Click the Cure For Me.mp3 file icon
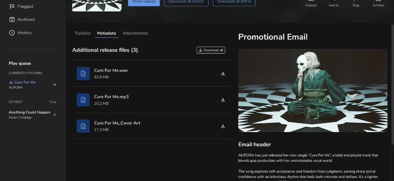This screenshot has width=394, height=181. pos(83,100)
